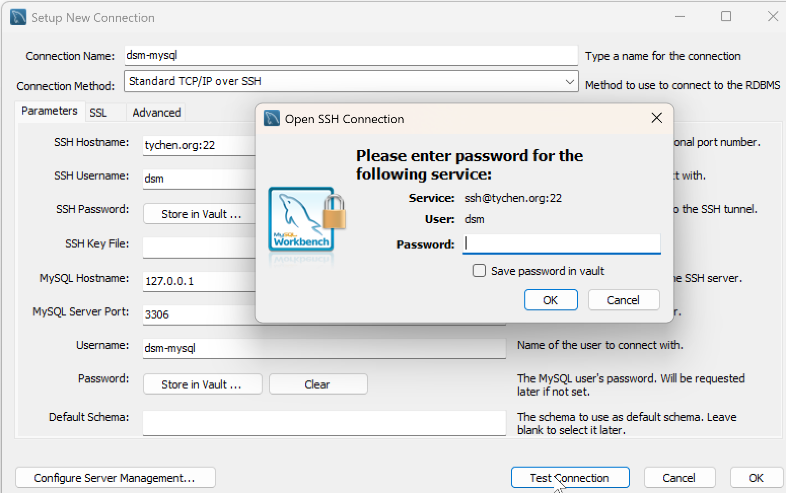
Task: Switch to the SSL tab
Action: click(x=98, y=113)
